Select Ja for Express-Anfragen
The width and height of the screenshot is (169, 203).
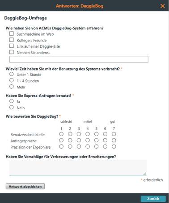12,101
